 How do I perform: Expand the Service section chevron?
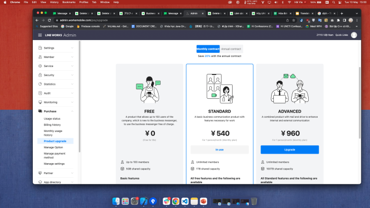point(72,66)
